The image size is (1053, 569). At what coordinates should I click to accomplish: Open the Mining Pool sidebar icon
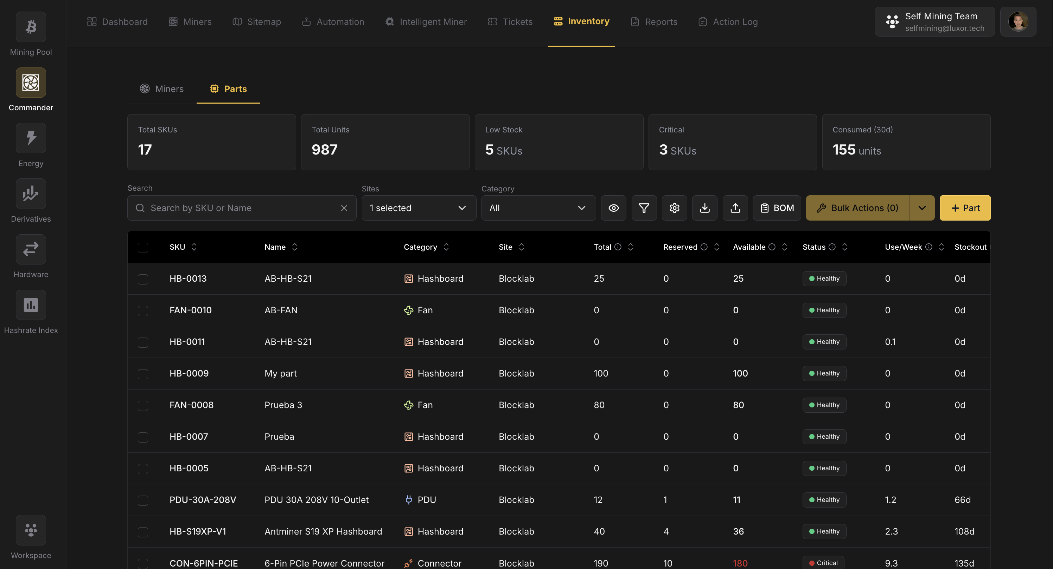click(31, 27)
